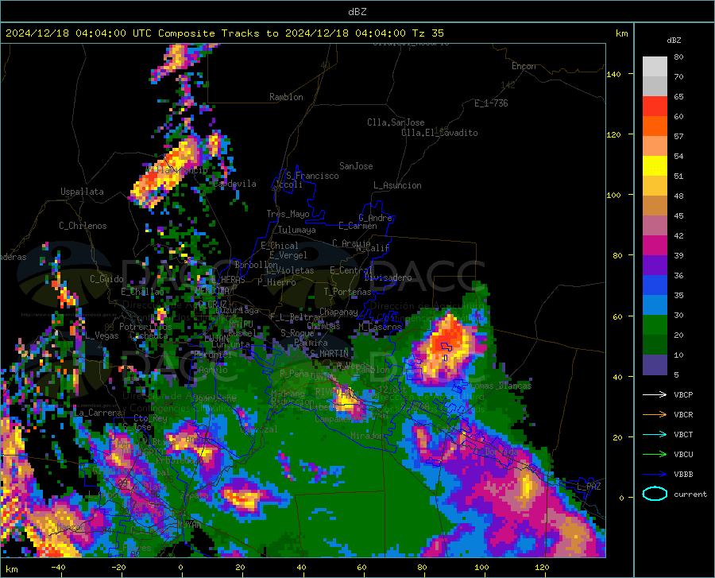715x578 pixels.
Task: Pick the magenta 42 dBZ legend color
Action: click(x=655, y=245)
